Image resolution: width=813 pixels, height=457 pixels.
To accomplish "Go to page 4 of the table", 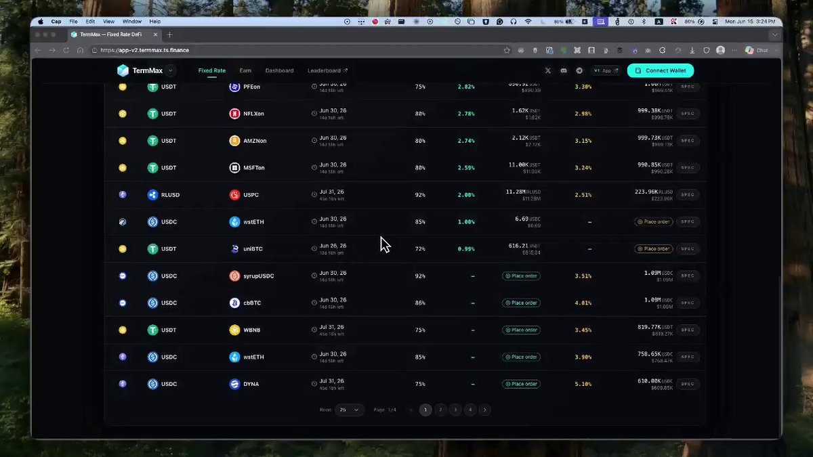I will (x=470, y=410).
